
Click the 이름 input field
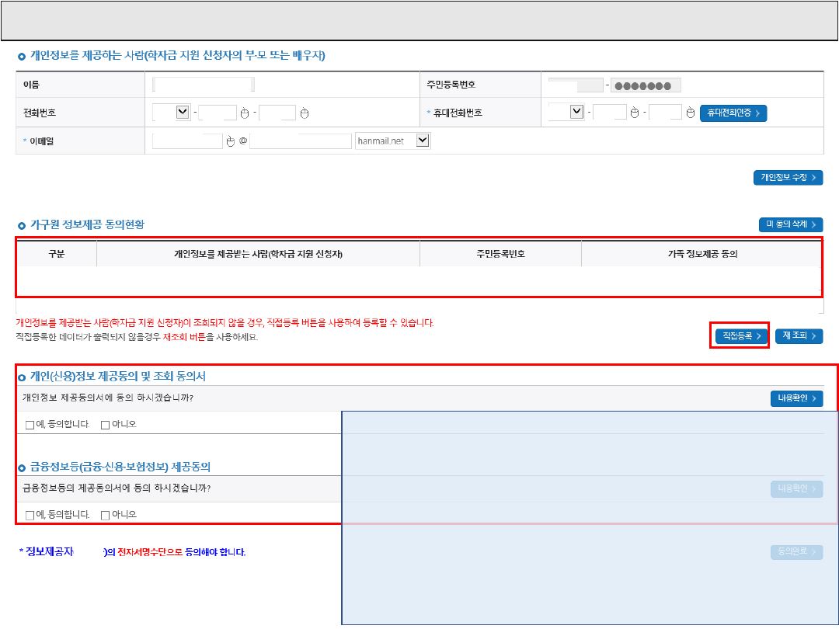(204, 85)
